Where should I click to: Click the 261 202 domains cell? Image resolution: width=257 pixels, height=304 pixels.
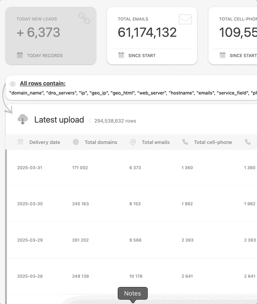[80, 240]
